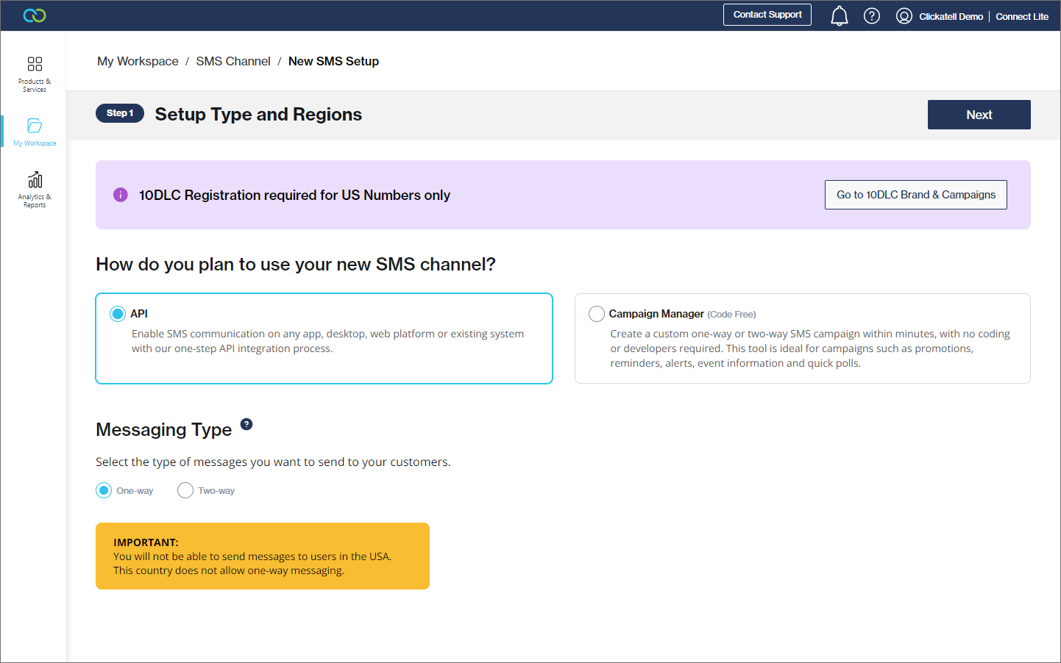This screenshot has height=663, width=1061.
Task: Click the Messaging Type help tooltip icon
Action: coord(246,424)
